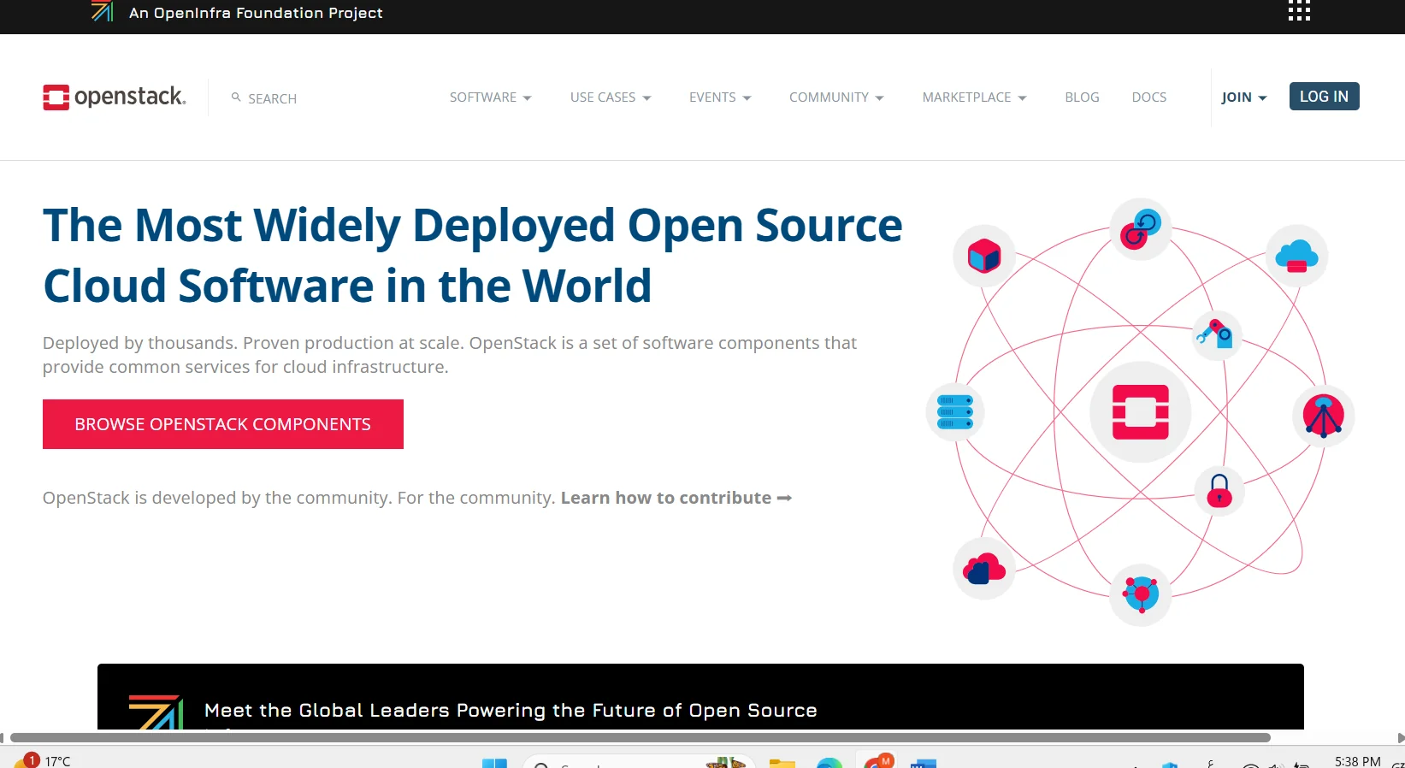This screenshot has height=768, width=1405.
Task: Click the horizontal page scrollbar
Action: pos(640,737)
